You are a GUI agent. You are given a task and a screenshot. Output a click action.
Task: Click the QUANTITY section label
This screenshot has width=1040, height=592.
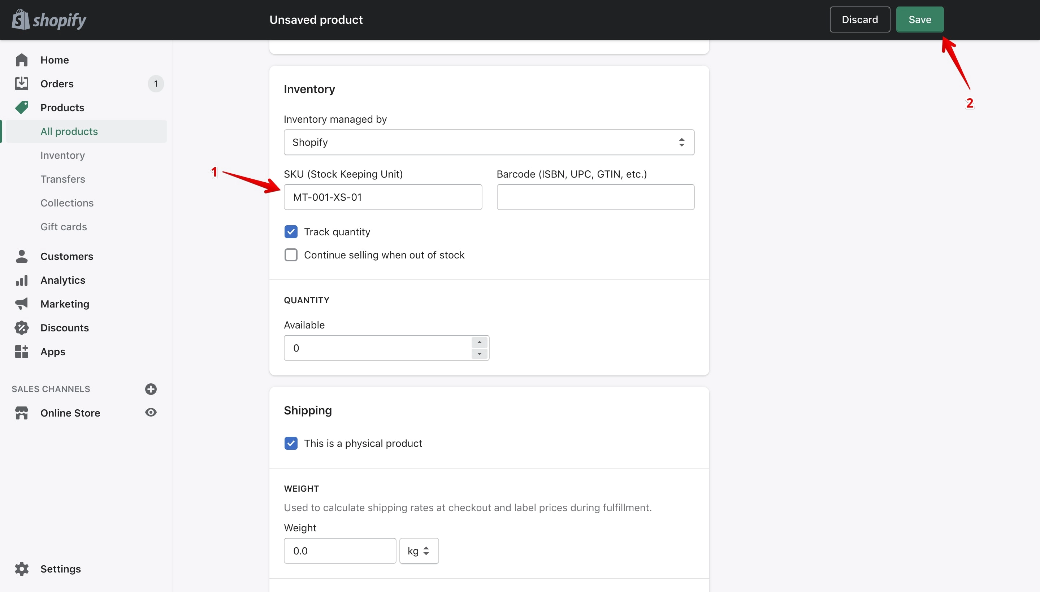pyautogui.click(x=307, y=300)
